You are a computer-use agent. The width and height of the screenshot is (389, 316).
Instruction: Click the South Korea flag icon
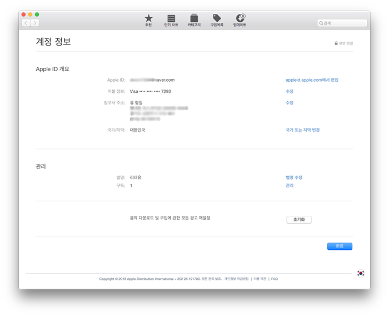(x=361, y=273)
